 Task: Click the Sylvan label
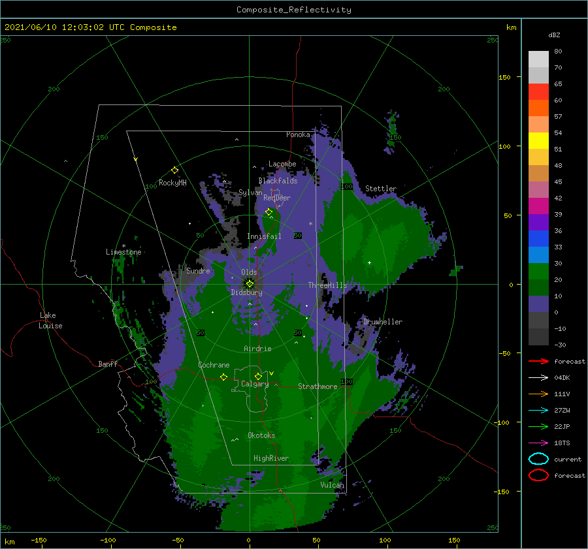coord(250,193)
